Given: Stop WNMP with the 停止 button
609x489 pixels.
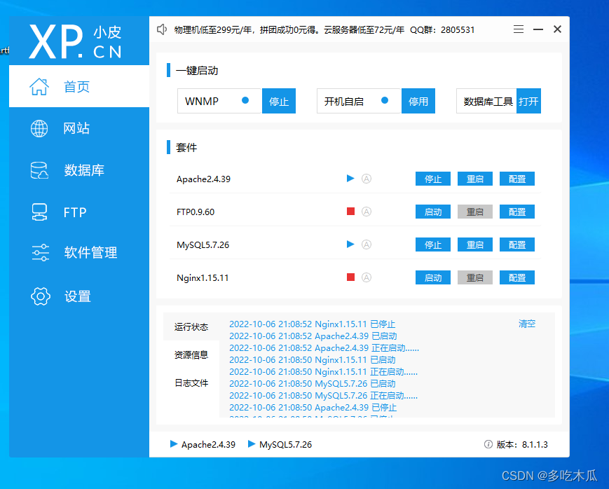Looking at the screenshot, I should pyautogui.click(x=279, y=101).
